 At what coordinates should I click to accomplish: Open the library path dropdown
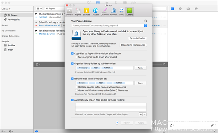[x=145, y=25]
